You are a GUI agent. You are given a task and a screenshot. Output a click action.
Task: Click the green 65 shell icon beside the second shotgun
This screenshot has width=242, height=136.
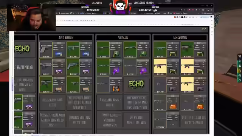tap(143, 54)
